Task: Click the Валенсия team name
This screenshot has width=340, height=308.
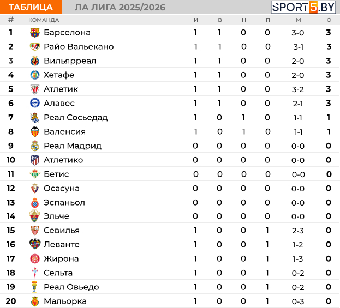Action: point(64,132)
